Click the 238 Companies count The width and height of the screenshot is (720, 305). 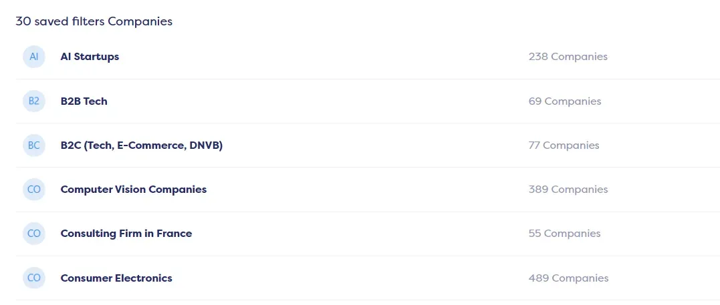click(x=568, y=57)
